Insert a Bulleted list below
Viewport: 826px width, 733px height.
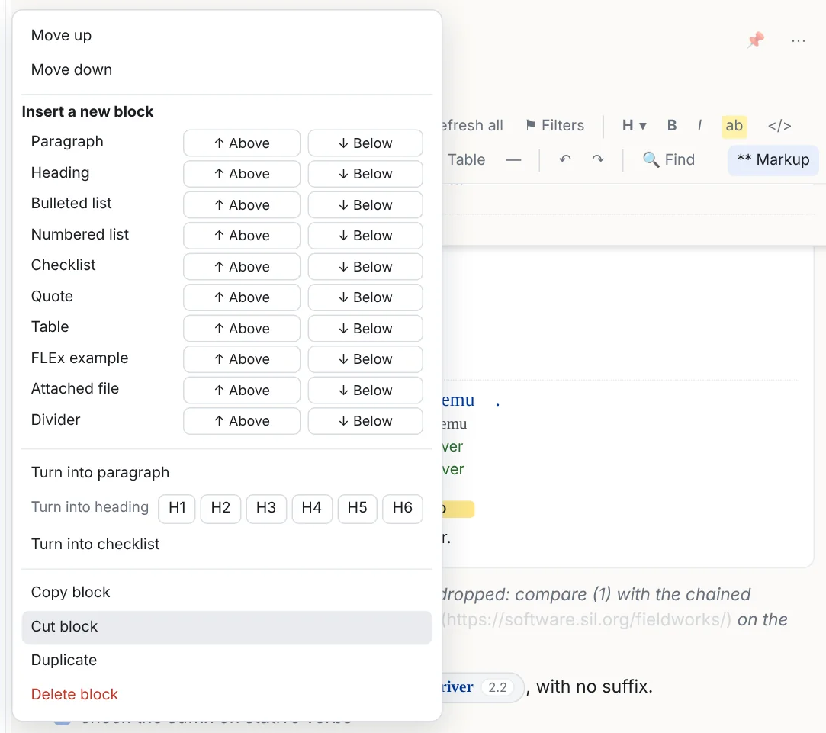(x=365, y=205)
